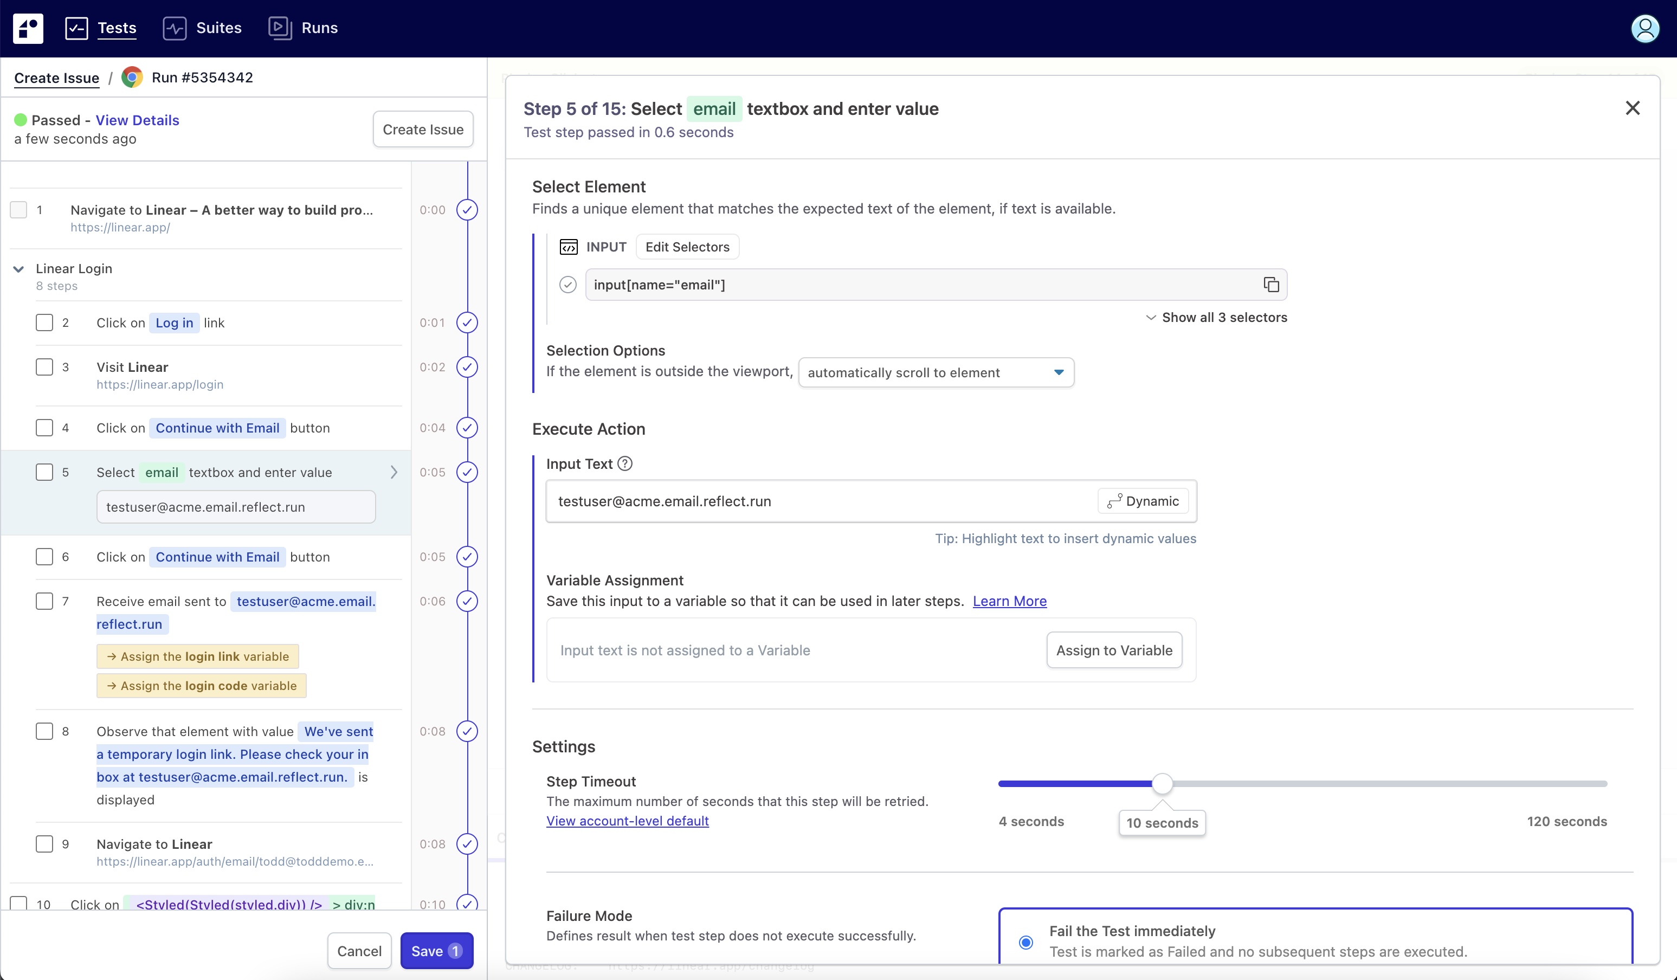Click the Assign to Variable button

pos(1113,650)
